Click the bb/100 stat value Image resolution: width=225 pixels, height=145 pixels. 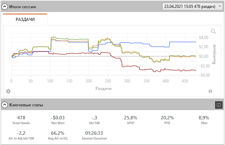tap(94, 118)
